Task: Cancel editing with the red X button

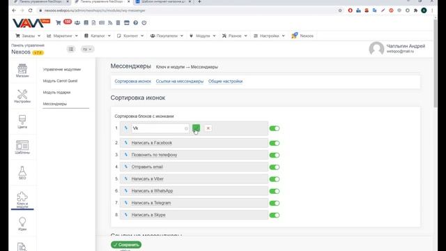Action: pyautogui.click(x=208, y=128)
